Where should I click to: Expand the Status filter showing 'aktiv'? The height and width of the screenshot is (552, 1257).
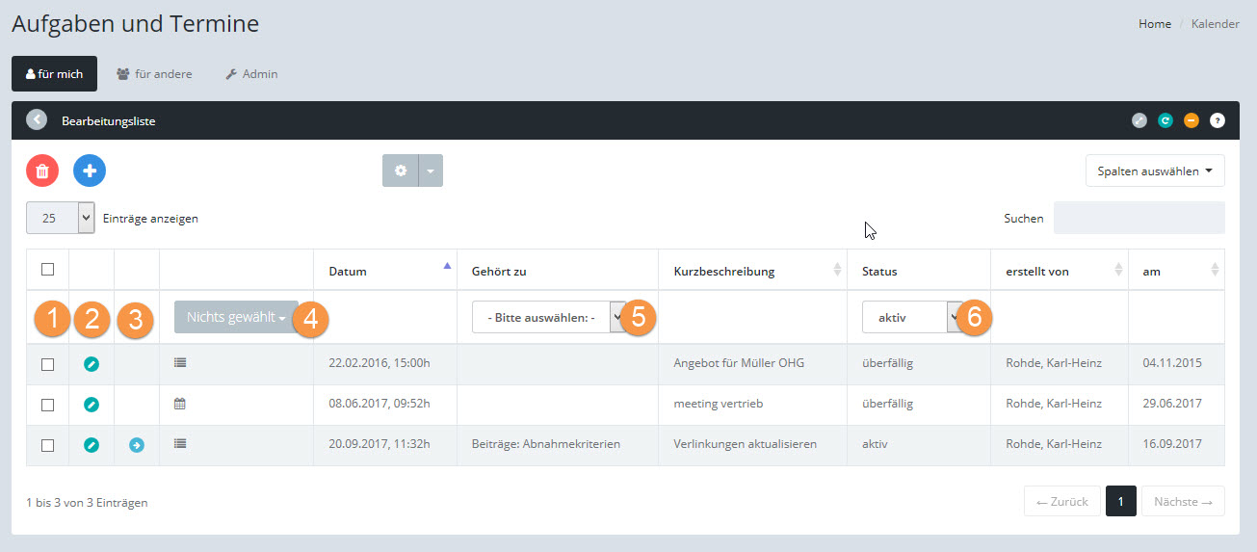click(912, 317)
